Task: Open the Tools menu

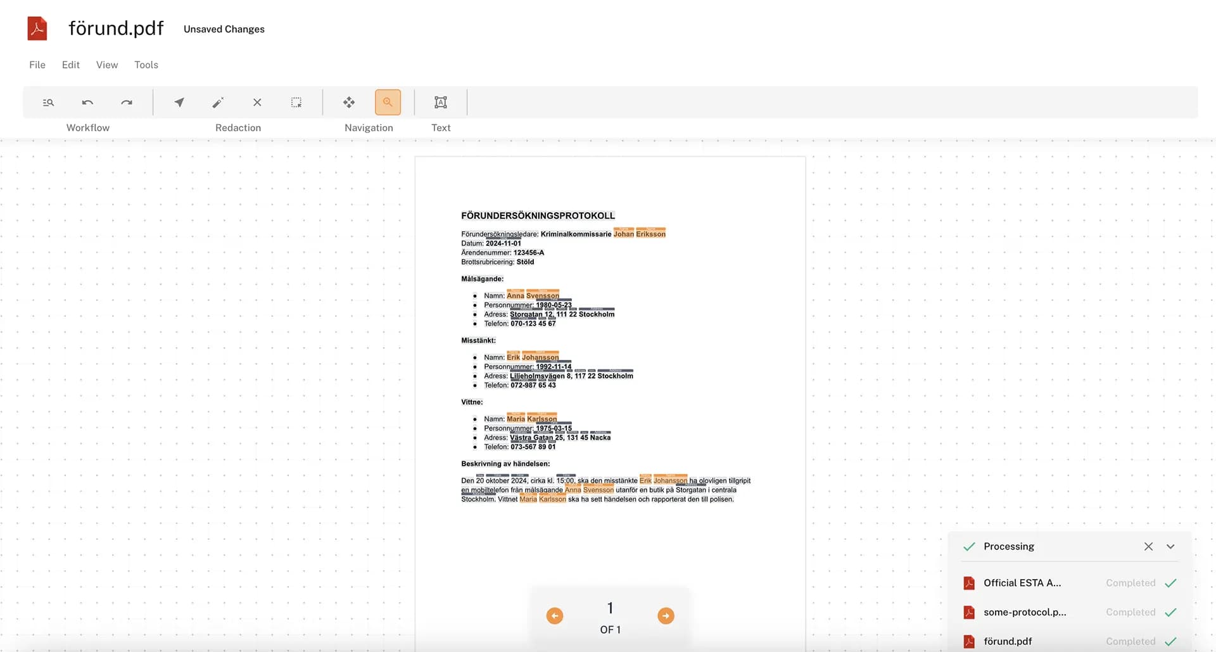Action: (x=146, y=65)
